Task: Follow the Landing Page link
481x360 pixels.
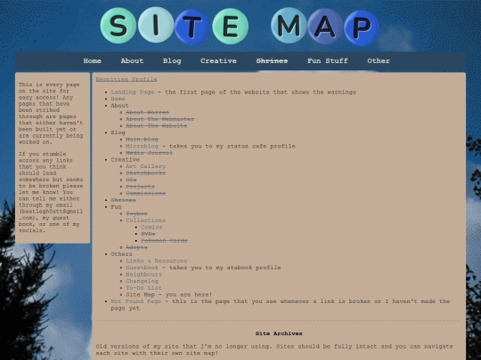Action: pyautogui.click(x=132, y=92)
